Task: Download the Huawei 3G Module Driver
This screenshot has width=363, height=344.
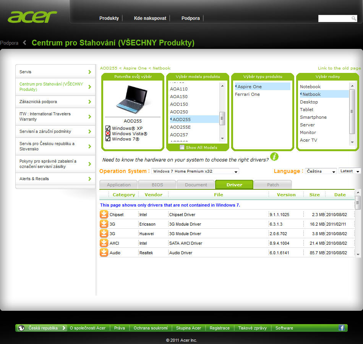Action: tap(104, 233)
